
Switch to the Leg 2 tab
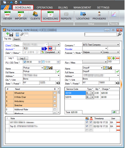23,58
